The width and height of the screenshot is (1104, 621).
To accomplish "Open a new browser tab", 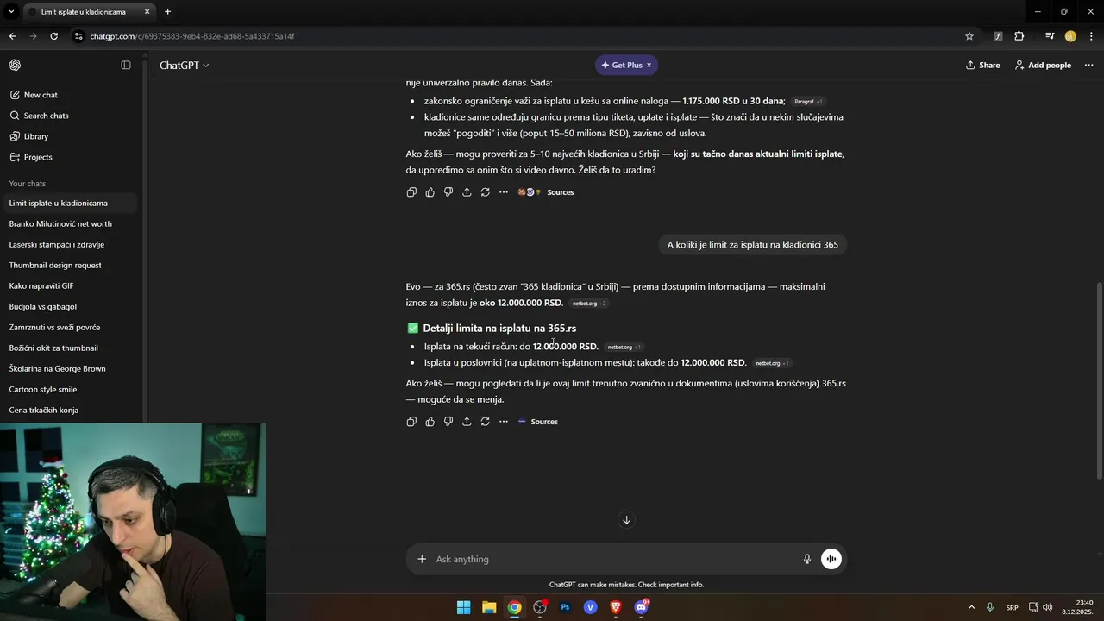I will (167, 12).
